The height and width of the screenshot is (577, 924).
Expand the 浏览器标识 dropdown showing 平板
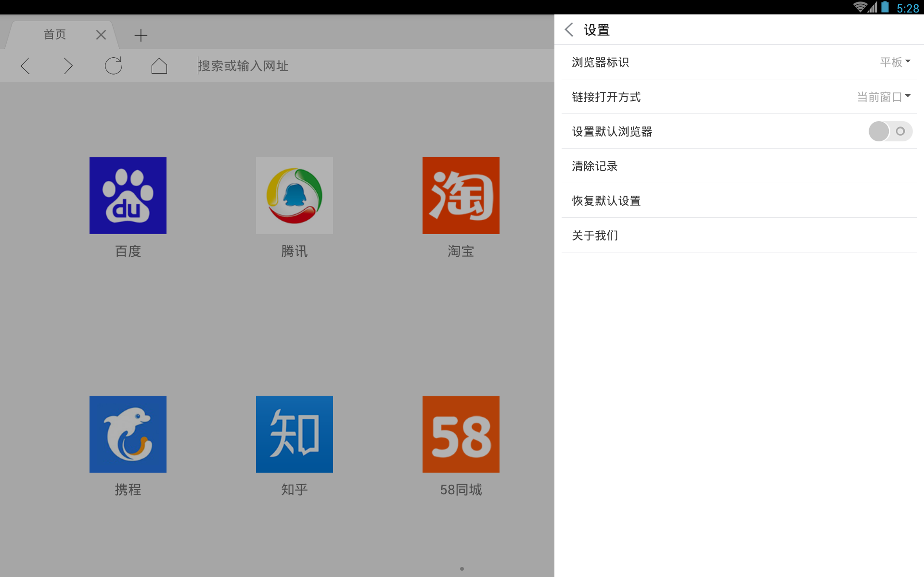pos(894,62)
